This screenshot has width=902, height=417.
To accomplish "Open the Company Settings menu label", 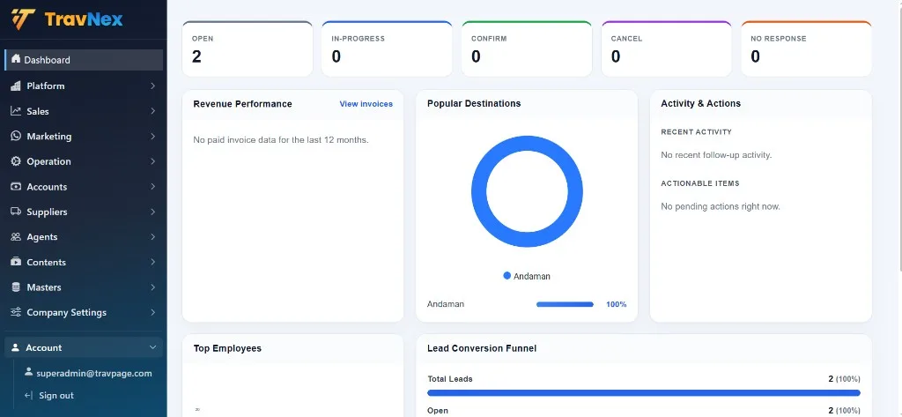I will pyautogui.click(x=66, y=312).
